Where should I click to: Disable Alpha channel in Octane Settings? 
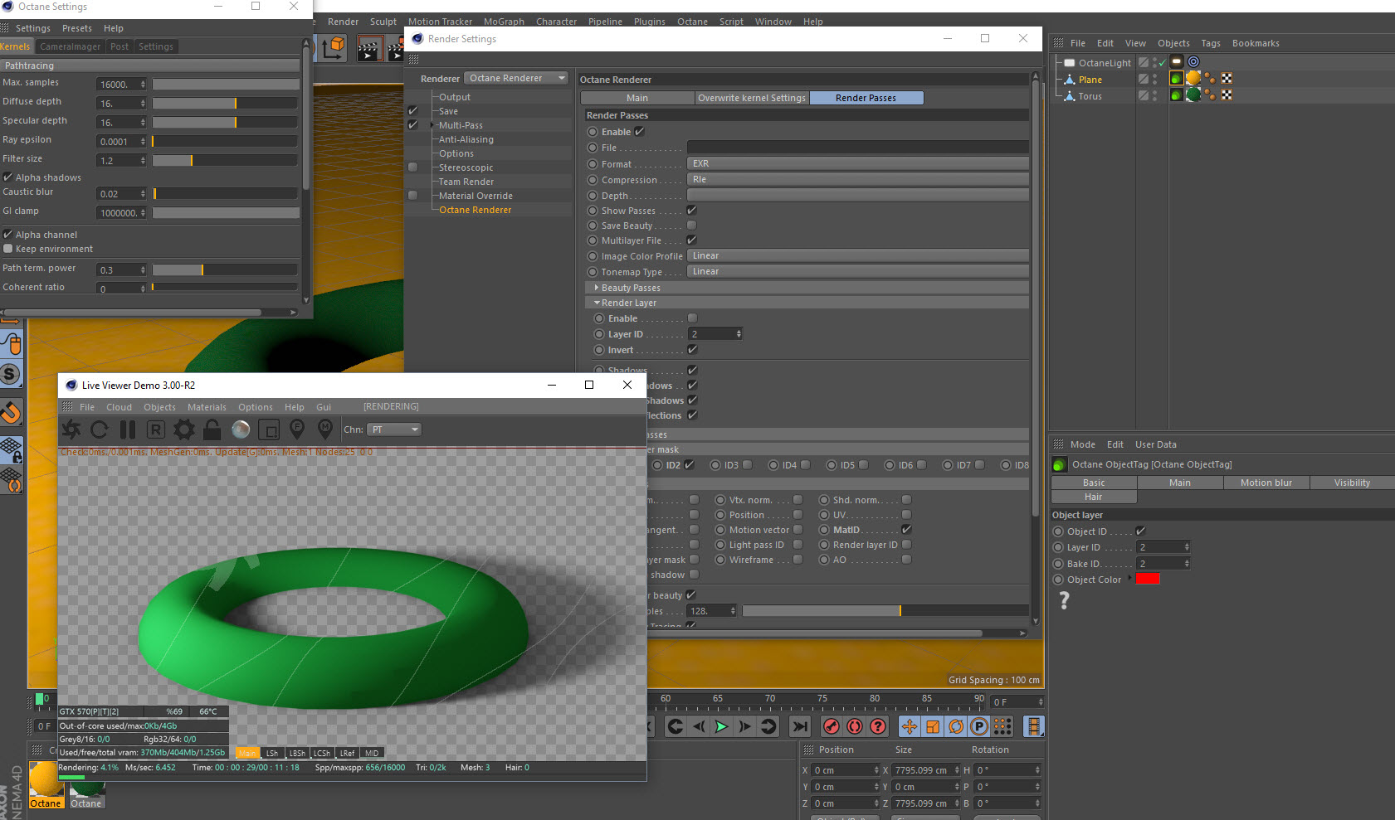(7, 235)
